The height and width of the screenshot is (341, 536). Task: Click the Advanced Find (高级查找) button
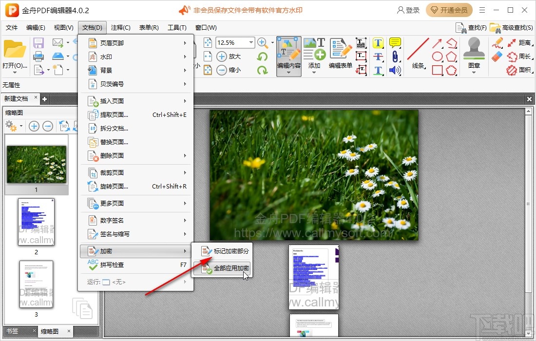pyautogui.click(x=511, y=28)
